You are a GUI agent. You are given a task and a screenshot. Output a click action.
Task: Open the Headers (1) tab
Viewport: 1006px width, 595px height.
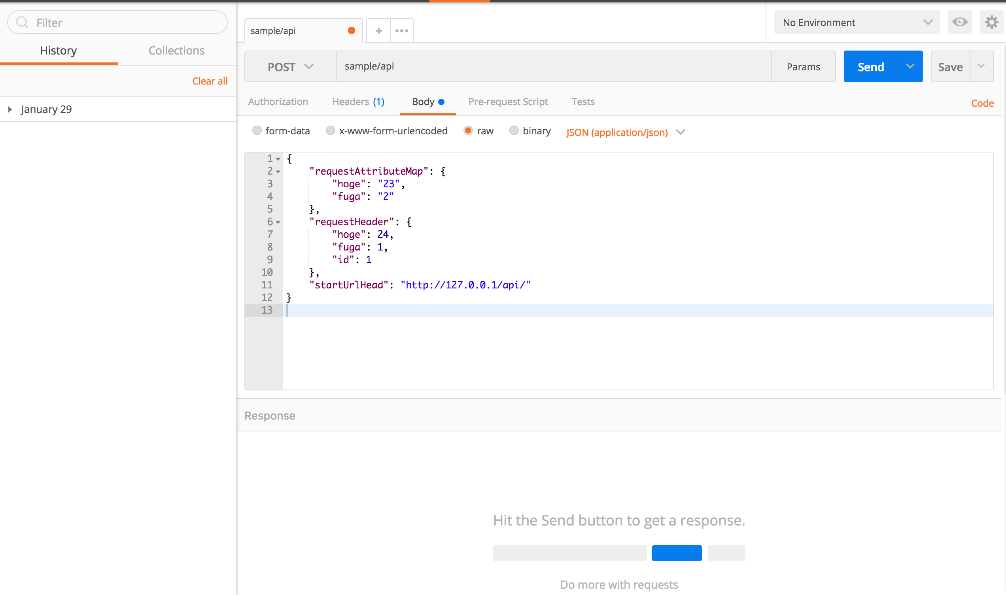point(358,102)
